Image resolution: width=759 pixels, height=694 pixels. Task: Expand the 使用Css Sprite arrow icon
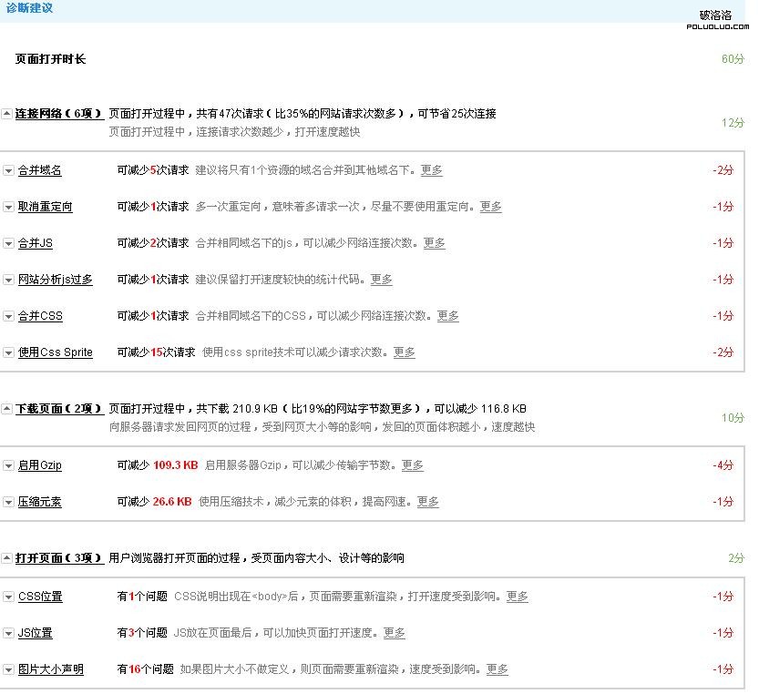pos(8,353)
